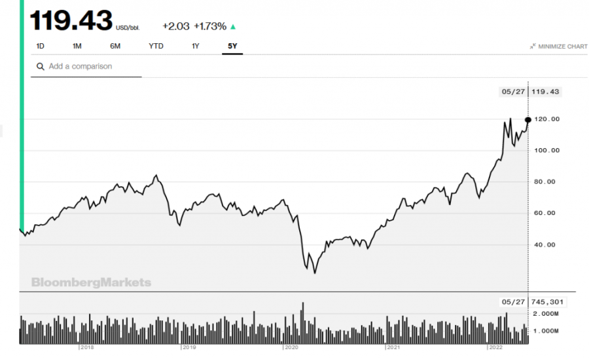589x359 pixels.
Task: Focus the Add a comparison field
Action: click(92, 67)
